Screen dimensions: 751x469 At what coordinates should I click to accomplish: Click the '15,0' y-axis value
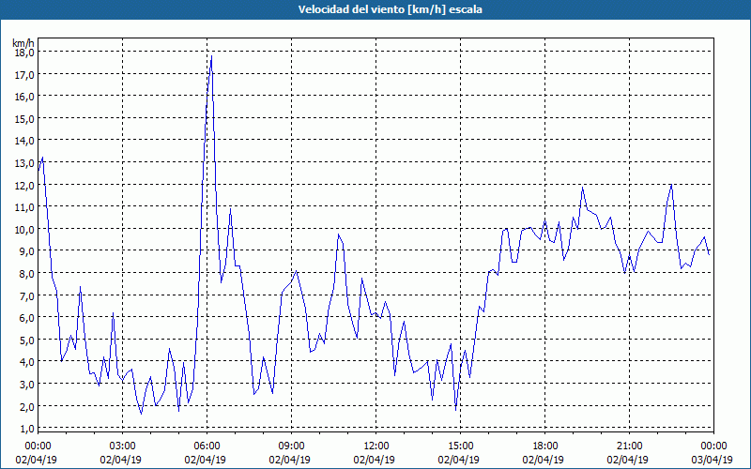tap(24, 119)
